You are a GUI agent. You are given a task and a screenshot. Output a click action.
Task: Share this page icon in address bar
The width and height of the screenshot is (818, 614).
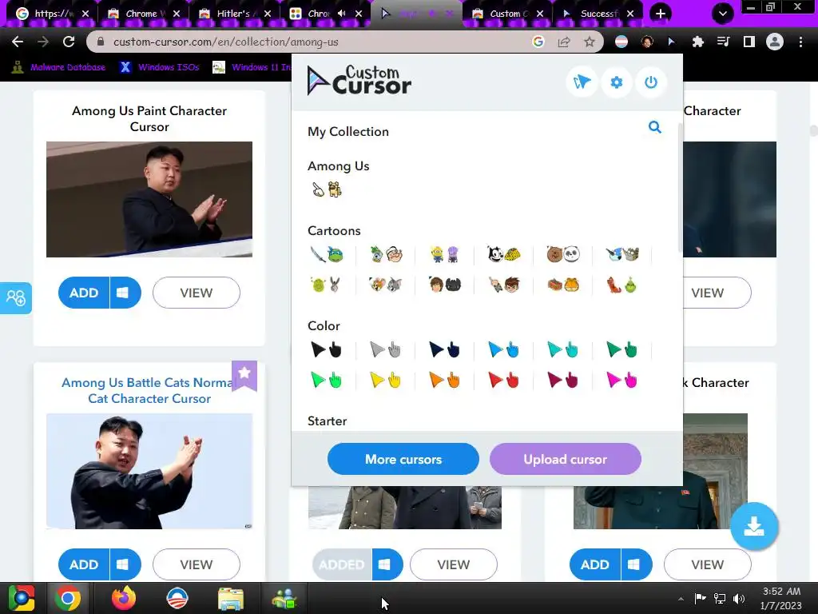pyautogui.click(x=564, y=42)
